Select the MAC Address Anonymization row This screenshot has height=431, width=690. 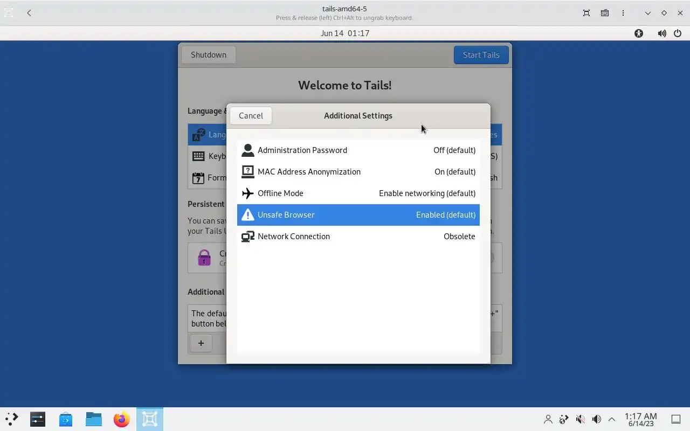(x=358, y=172)
